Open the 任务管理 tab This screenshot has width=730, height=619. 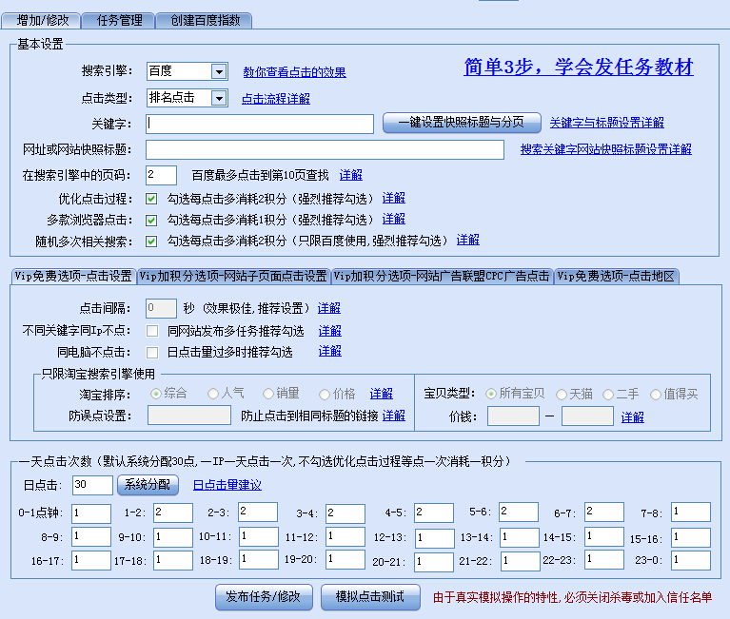119,21
